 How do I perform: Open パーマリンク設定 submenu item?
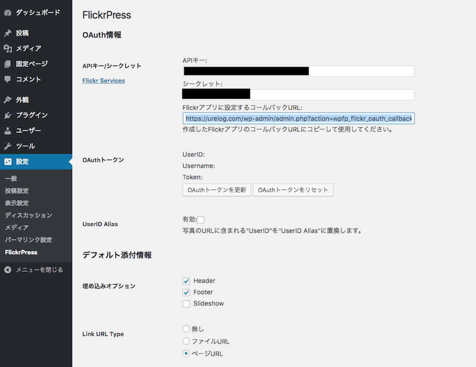pos(28,240)
